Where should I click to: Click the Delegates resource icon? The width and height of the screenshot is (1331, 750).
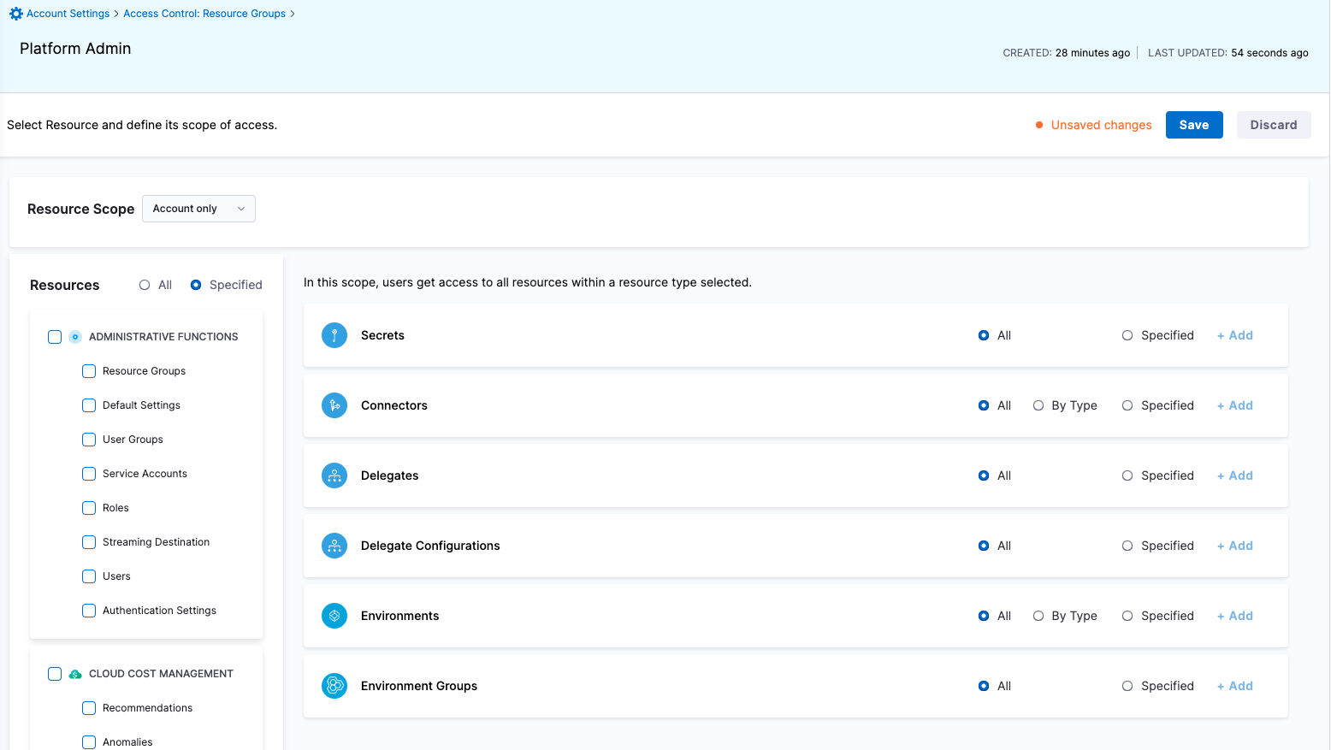click(334, 475)
